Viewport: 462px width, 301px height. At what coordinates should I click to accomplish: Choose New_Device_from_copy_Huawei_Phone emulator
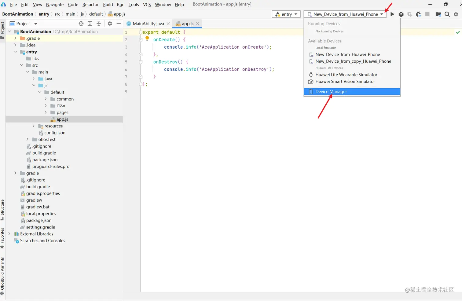click(352, 61)
